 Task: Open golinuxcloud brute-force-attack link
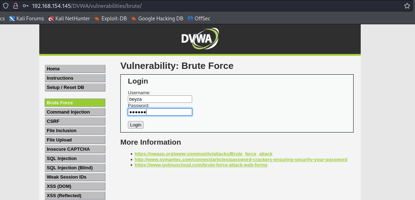point(201,165)
